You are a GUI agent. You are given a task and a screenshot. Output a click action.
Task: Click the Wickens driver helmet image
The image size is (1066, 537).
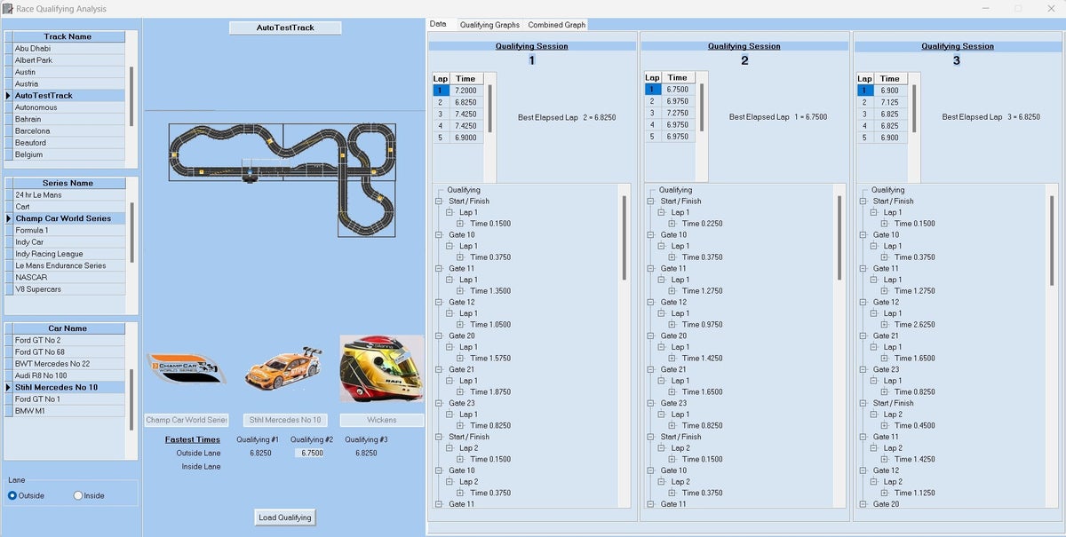click(381, 368)
